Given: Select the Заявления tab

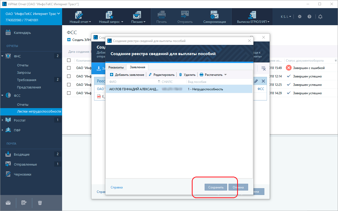Looking at the screenshot, I should 137,67.
